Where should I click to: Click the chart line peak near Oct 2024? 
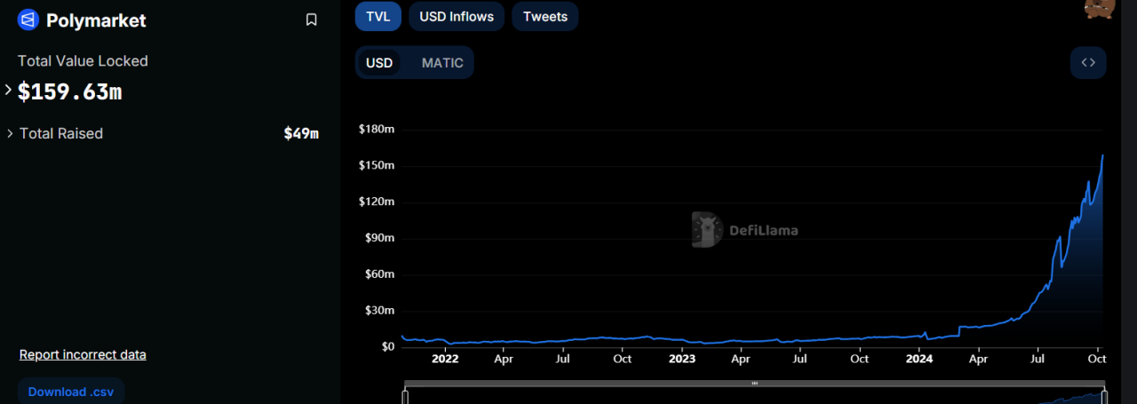(1102, 156)
